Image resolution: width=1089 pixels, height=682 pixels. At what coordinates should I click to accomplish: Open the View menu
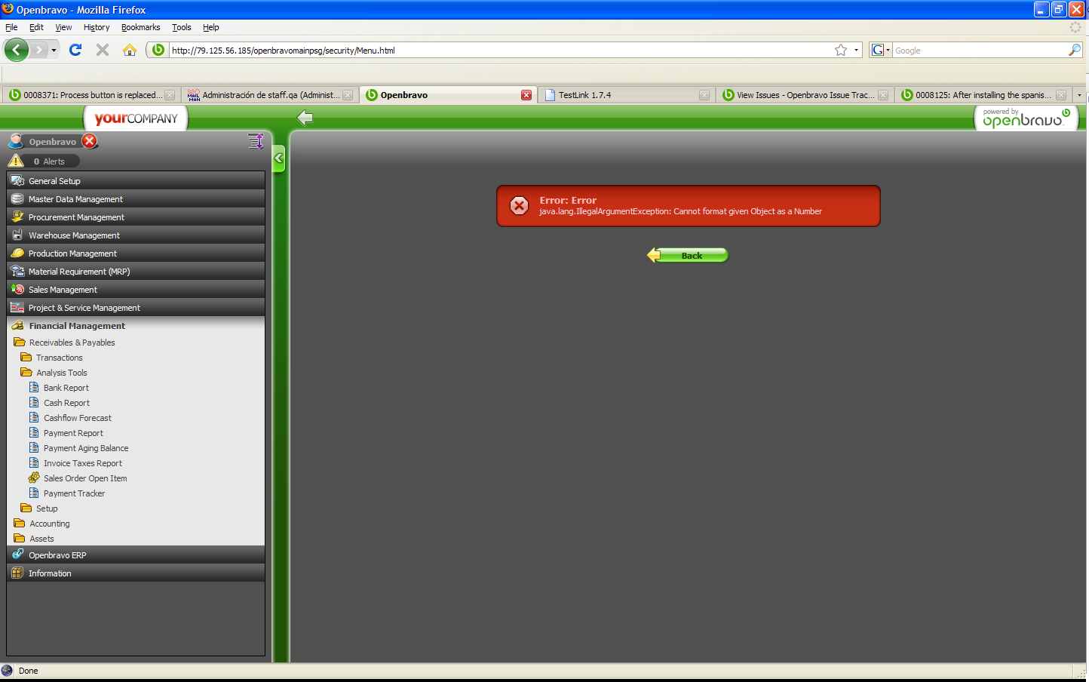[x=63, y=27]
